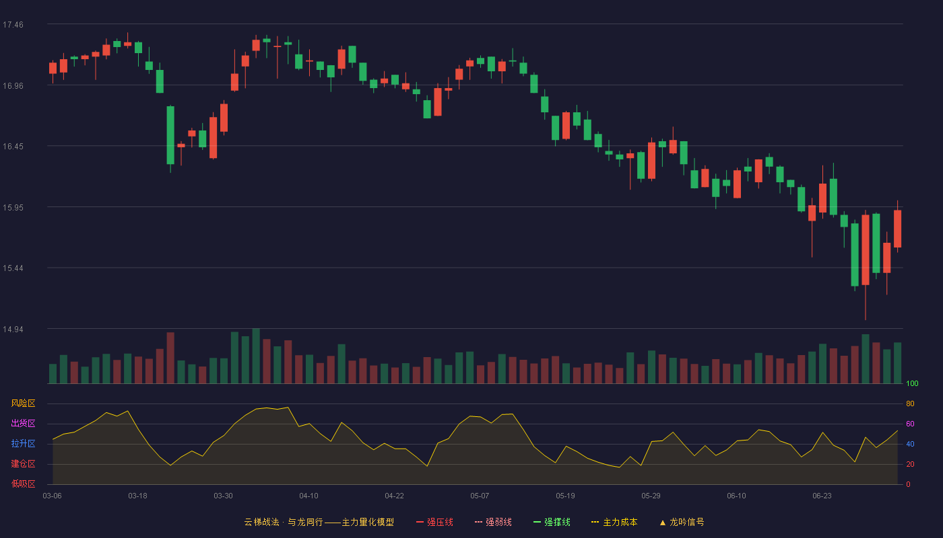Screen dimensions: 943x538
Task: Click the red 0 indicator axis value
Action: click(x=908, y=484)
